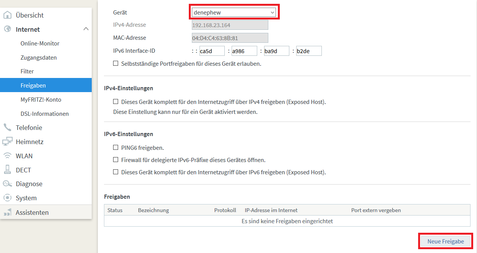Open the Online-Monitor submenu item
Viewport: 477px width, 253px height.
point(40,44)
